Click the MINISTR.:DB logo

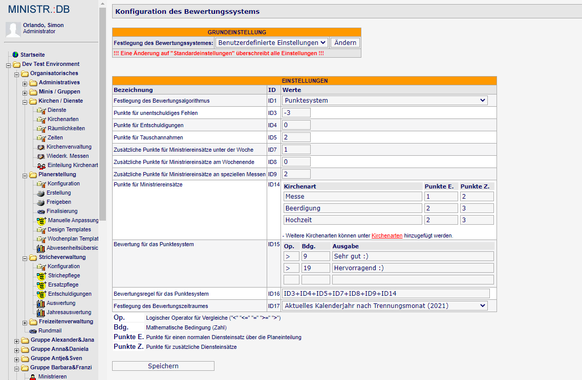coord(39,9)
